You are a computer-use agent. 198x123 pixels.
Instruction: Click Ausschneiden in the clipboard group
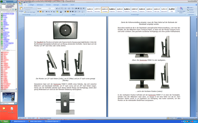28,8
